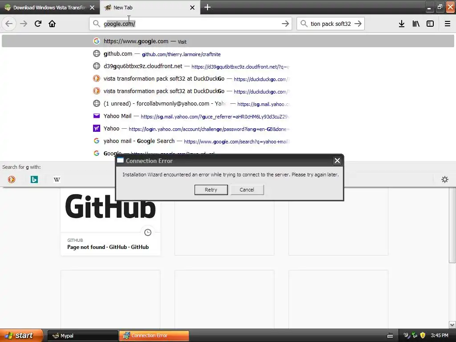Toggle the sidebars toolbar icon
Screen dimensions: 456x342
430,24
